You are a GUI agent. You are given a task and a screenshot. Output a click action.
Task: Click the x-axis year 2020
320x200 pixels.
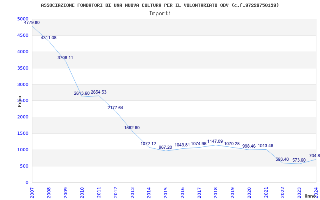(x=249, y=193)
